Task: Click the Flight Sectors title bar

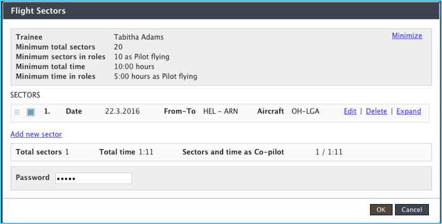Action: 221,11
